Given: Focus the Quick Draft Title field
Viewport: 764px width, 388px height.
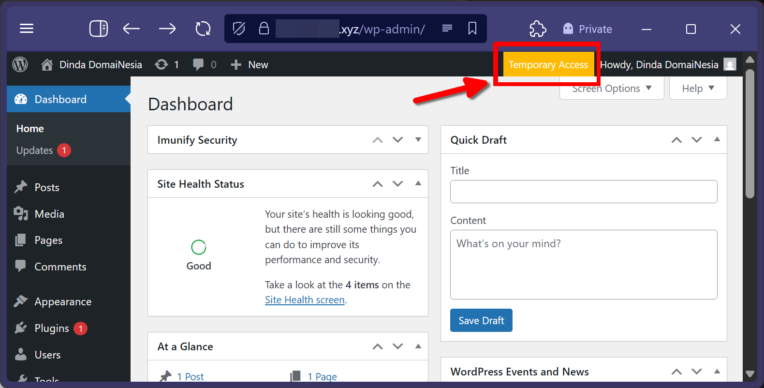Looking at the screenshot, I should [x=584, y=192].
